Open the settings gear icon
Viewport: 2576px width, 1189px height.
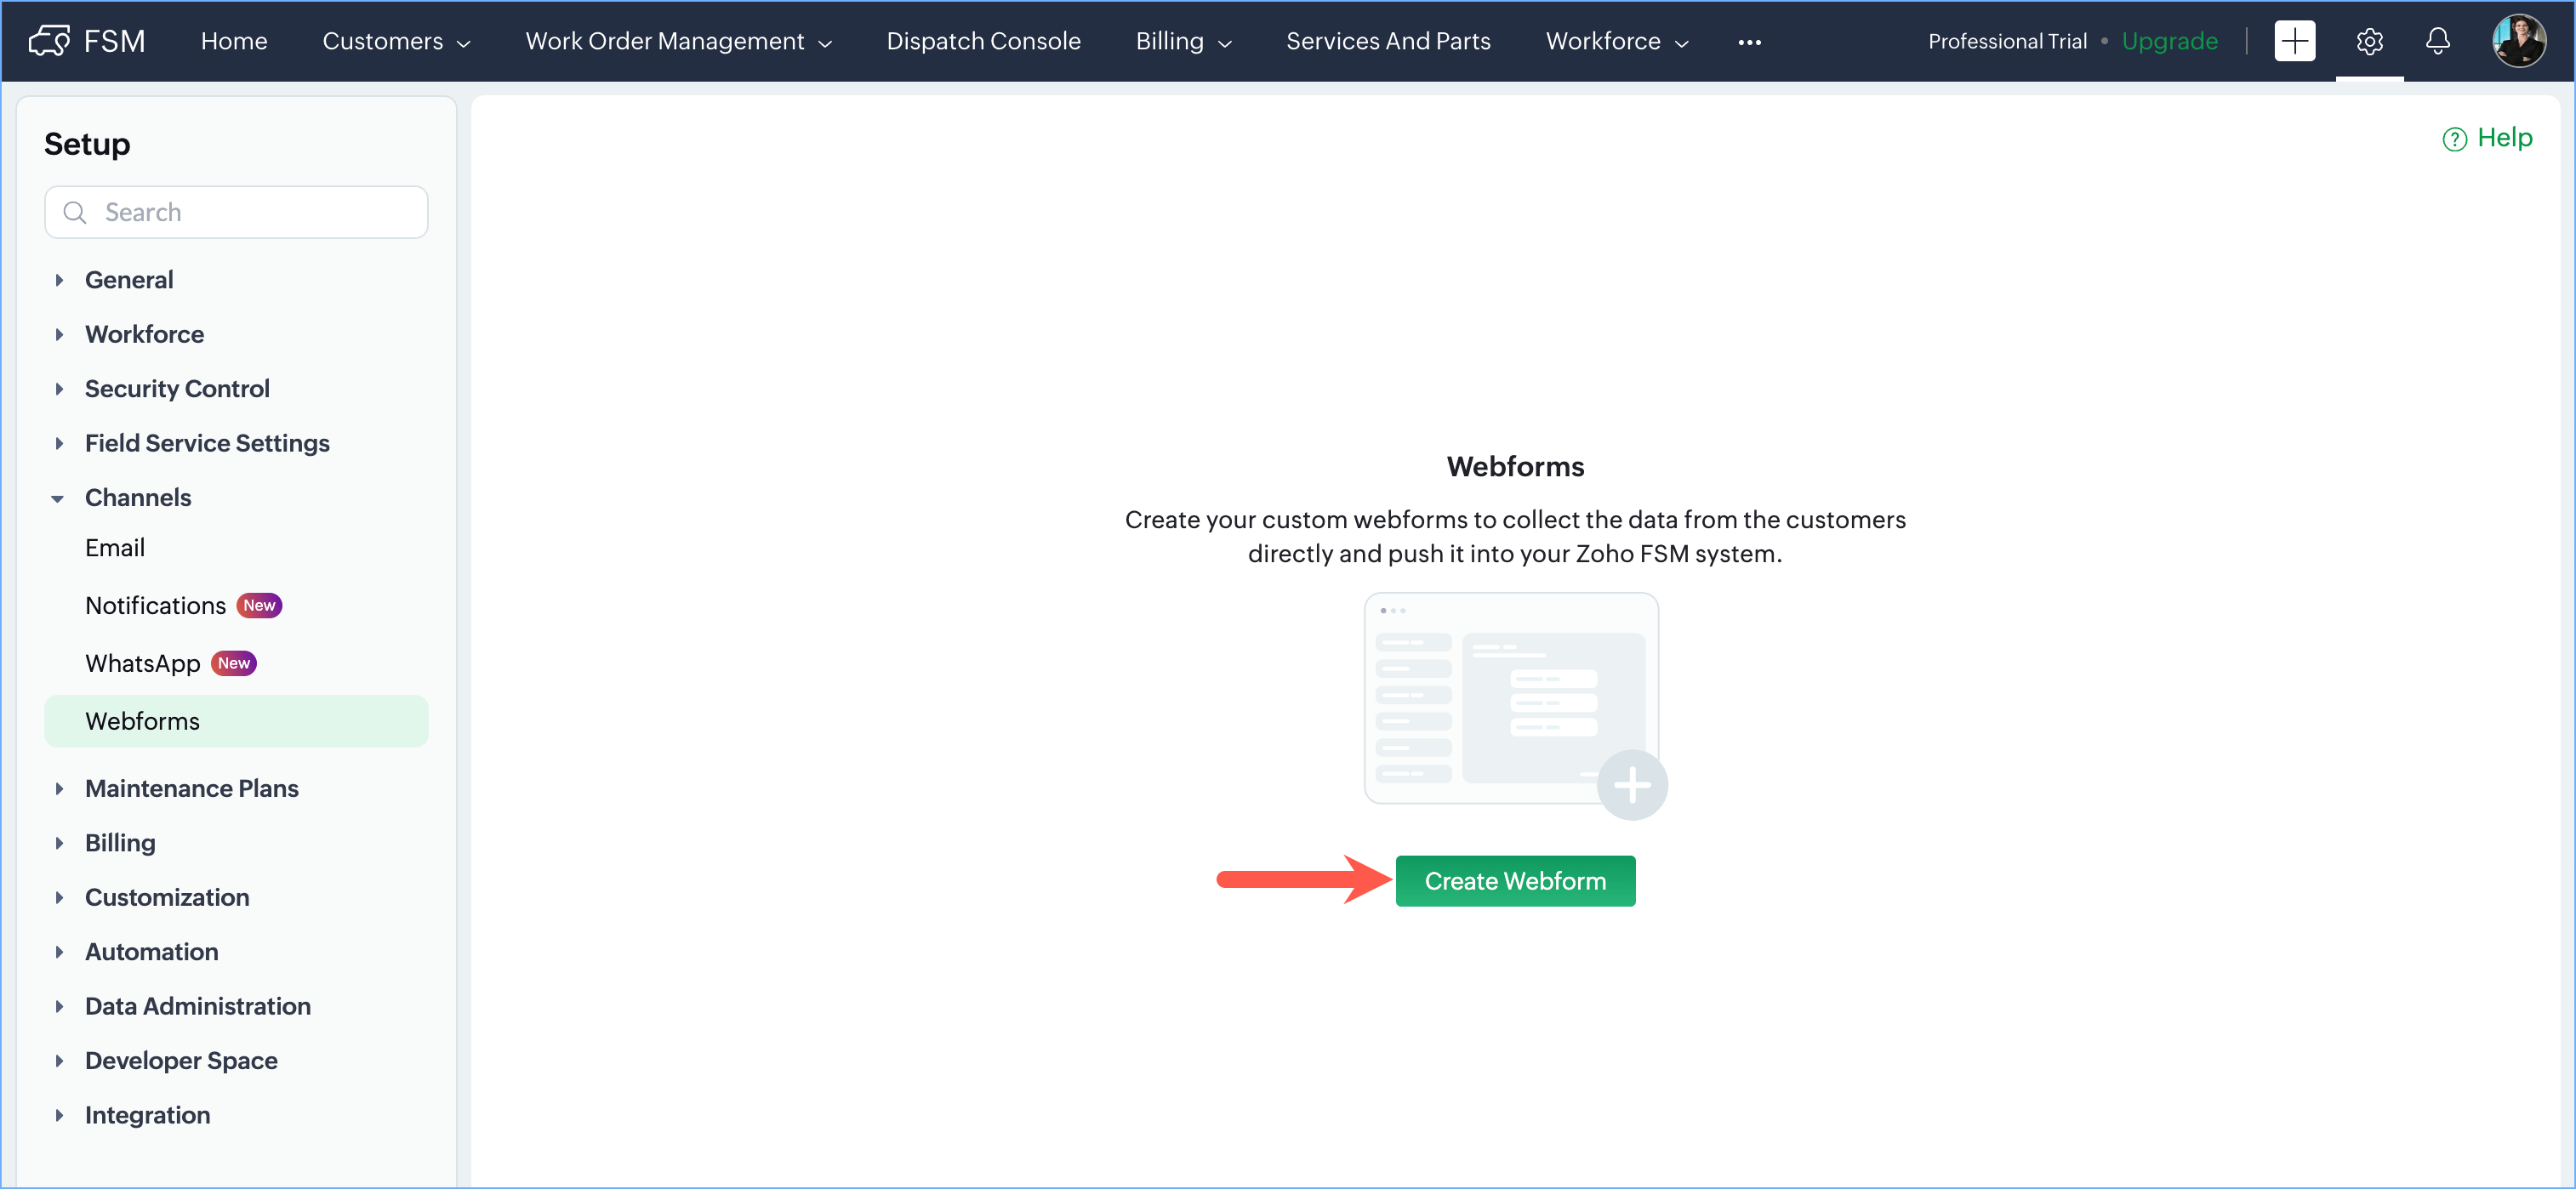point(2369,41)
